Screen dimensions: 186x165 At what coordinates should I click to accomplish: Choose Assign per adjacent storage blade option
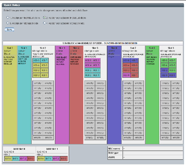click(x=44, y=23)
